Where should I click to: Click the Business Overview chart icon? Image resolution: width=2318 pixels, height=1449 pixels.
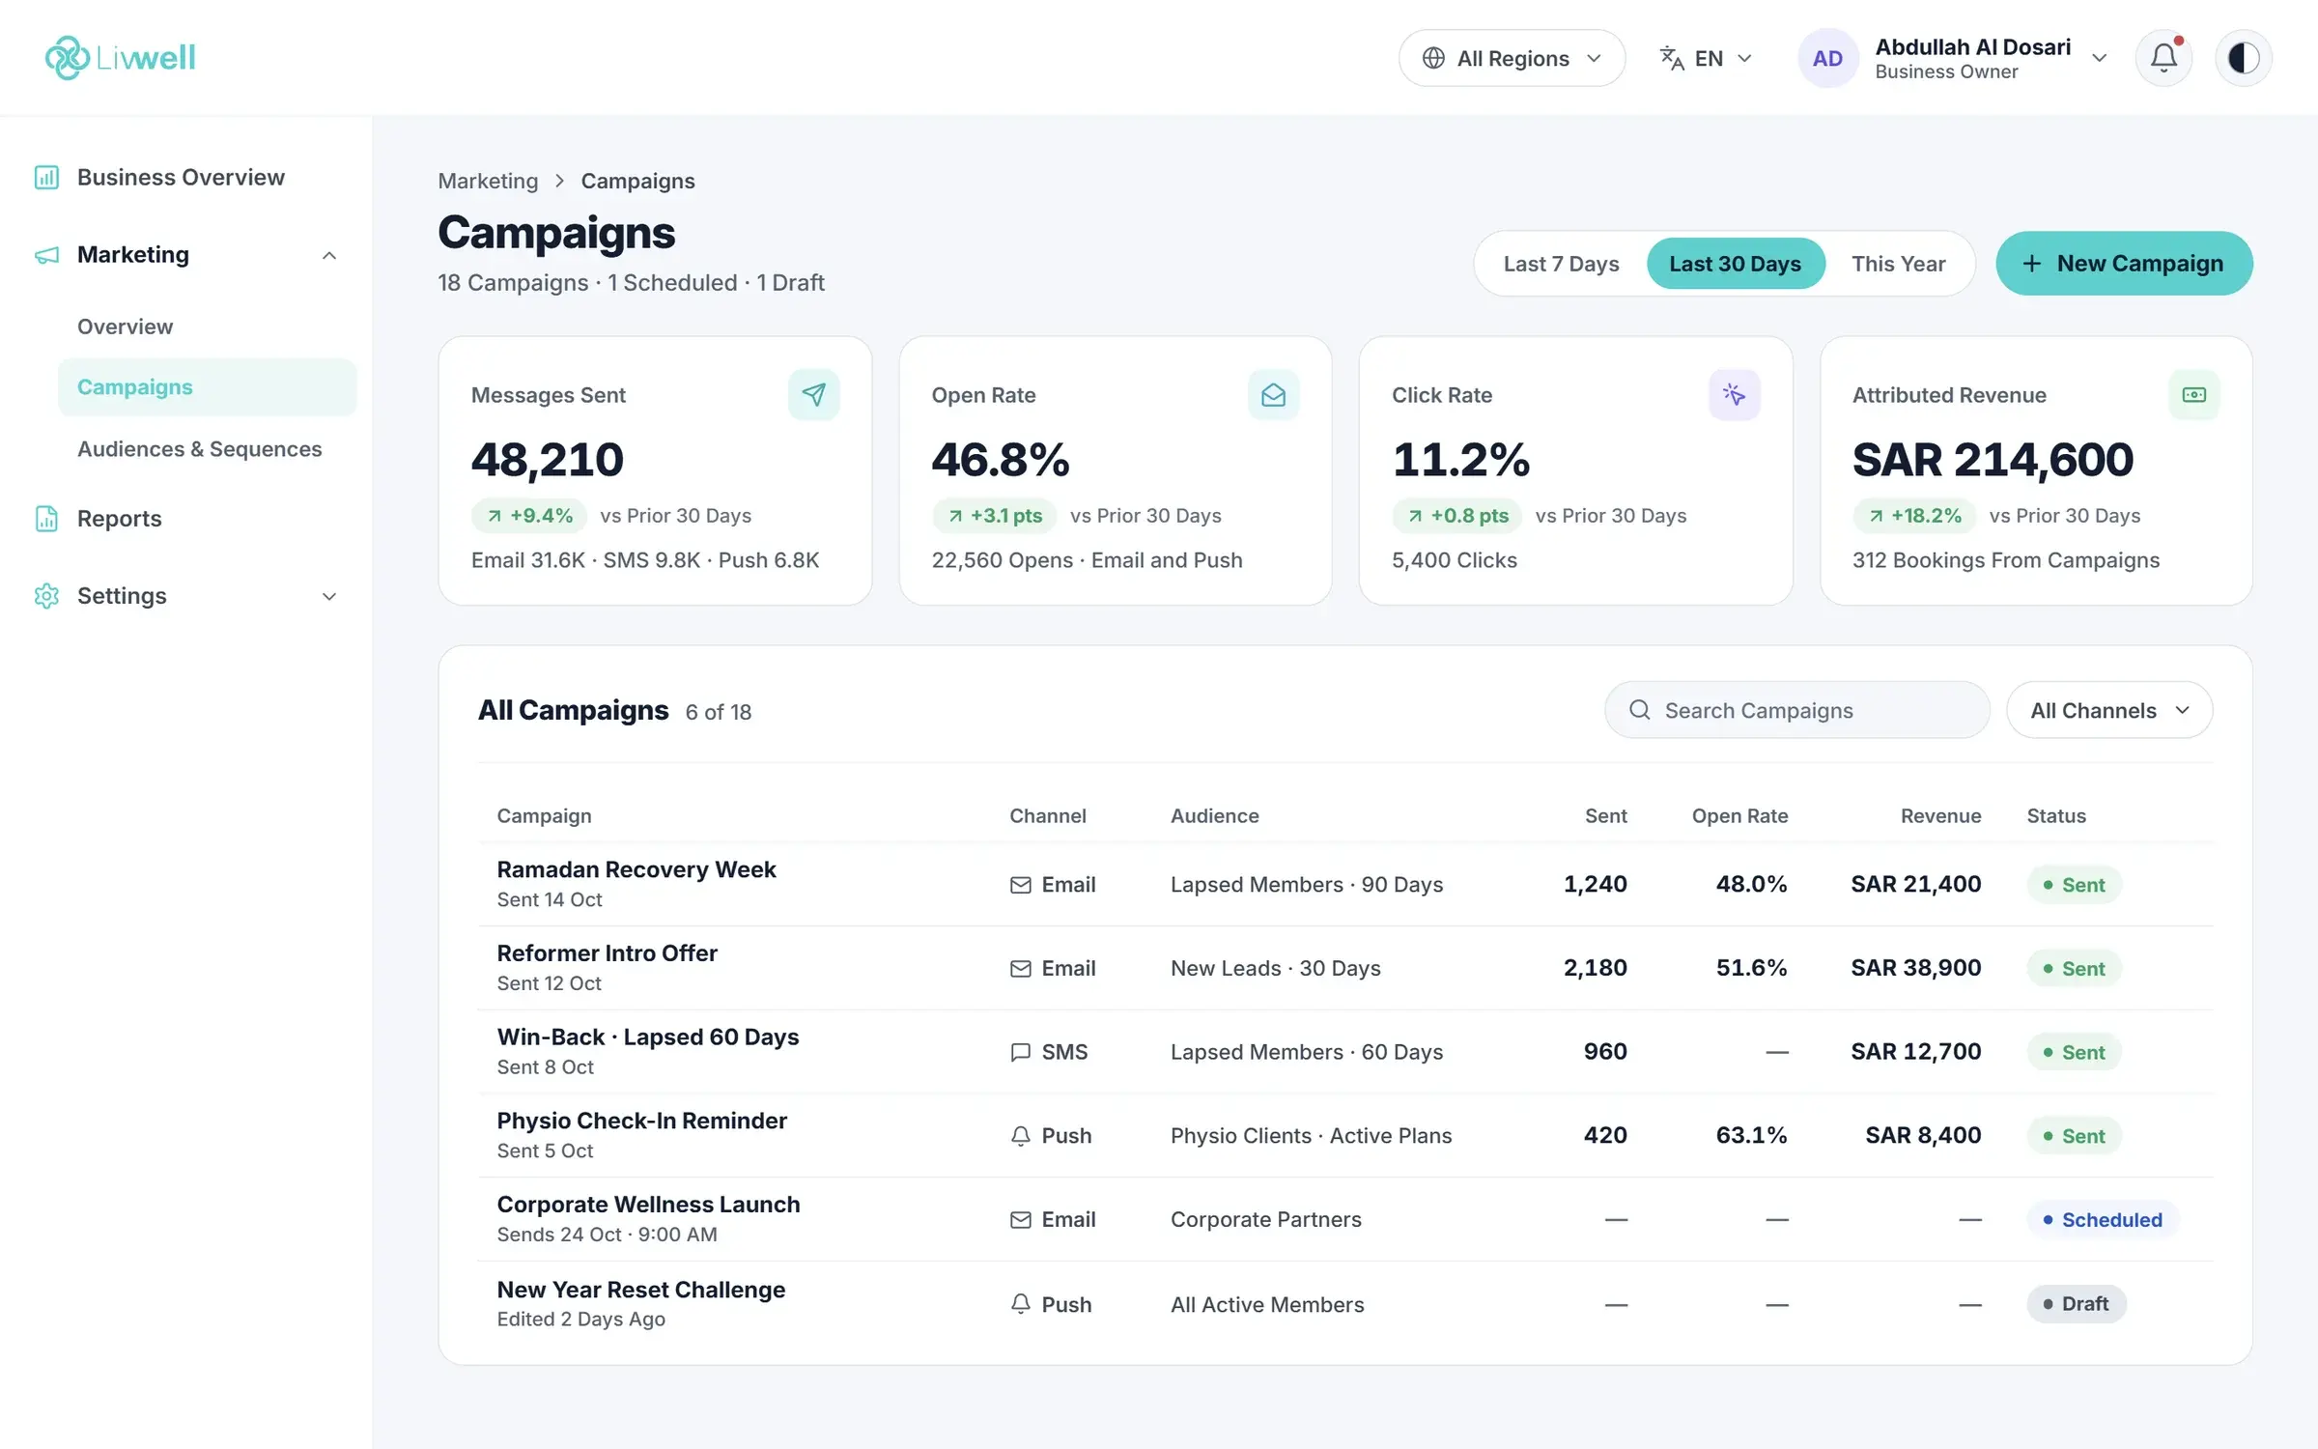pyautogui.click(x=46, y=178)
